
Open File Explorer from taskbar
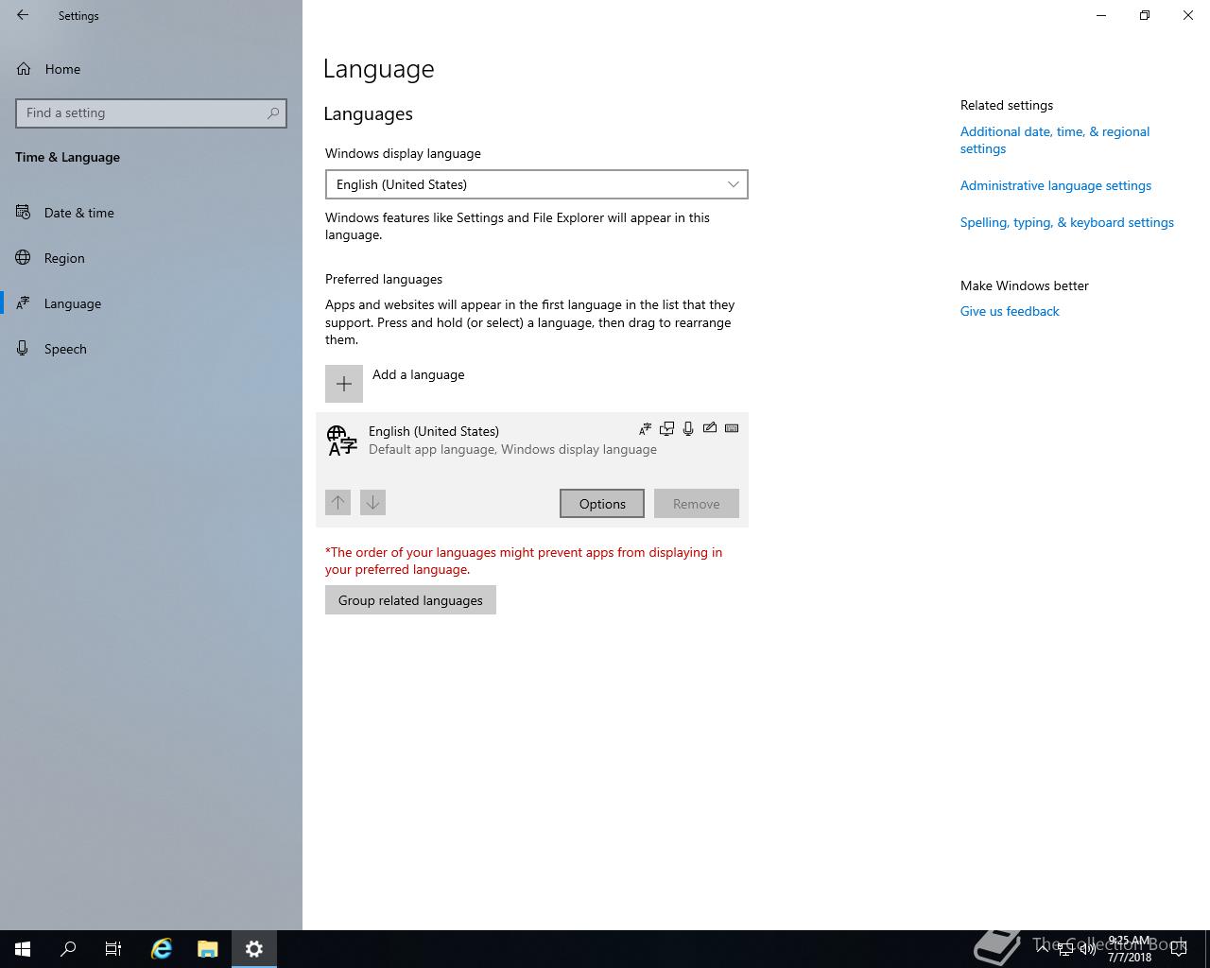[208, 949]
